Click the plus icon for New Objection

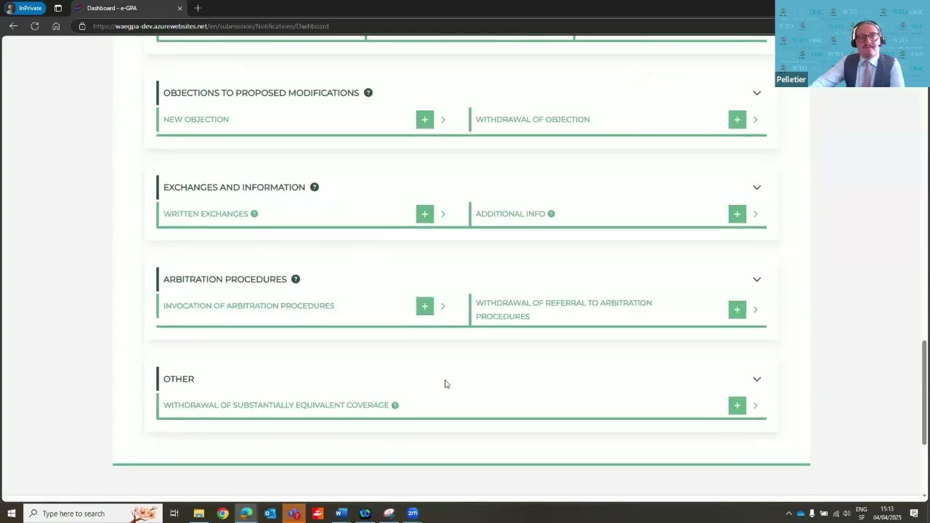click(x=425, y=119)
